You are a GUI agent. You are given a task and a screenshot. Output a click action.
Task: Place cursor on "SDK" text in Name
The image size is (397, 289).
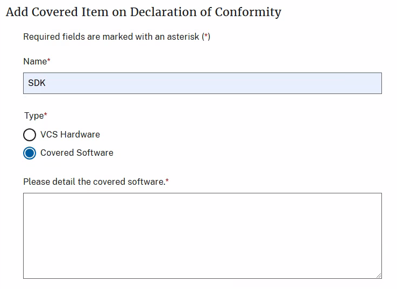click(37, 83)
